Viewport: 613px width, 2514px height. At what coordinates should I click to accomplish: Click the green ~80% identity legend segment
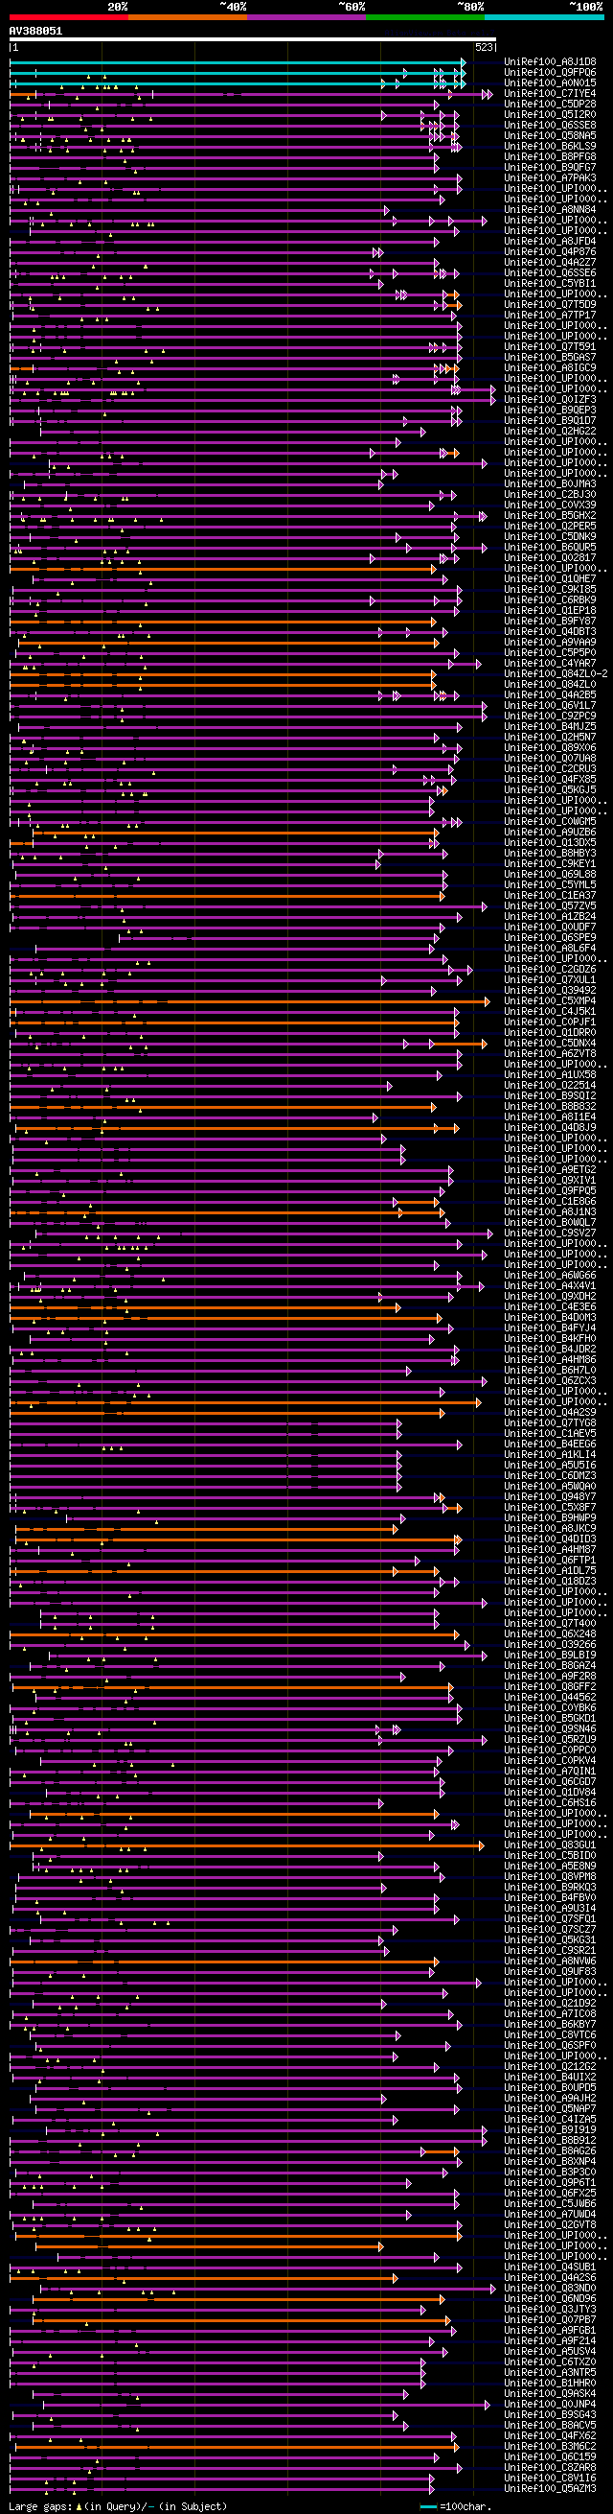(x=425, y=16)
